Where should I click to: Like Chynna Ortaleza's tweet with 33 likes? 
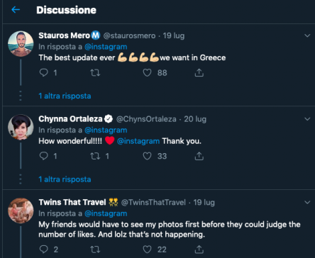coord(147,156)
